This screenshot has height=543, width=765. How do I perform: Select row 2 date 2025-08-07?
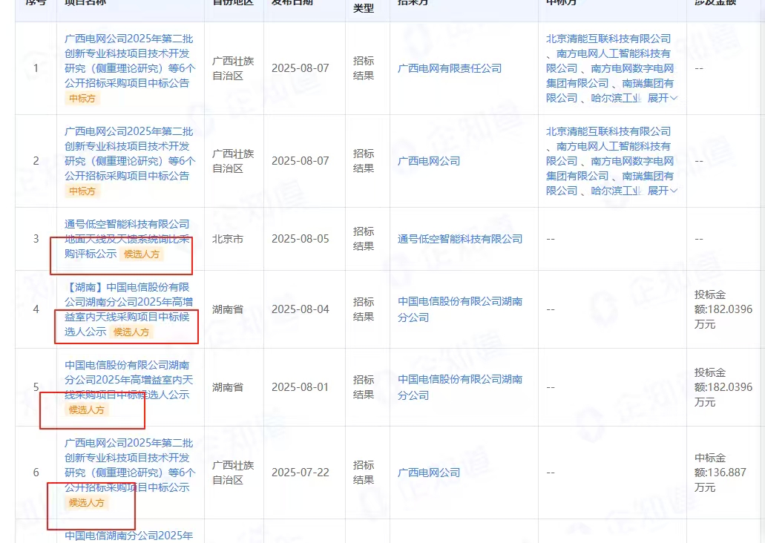300,161
